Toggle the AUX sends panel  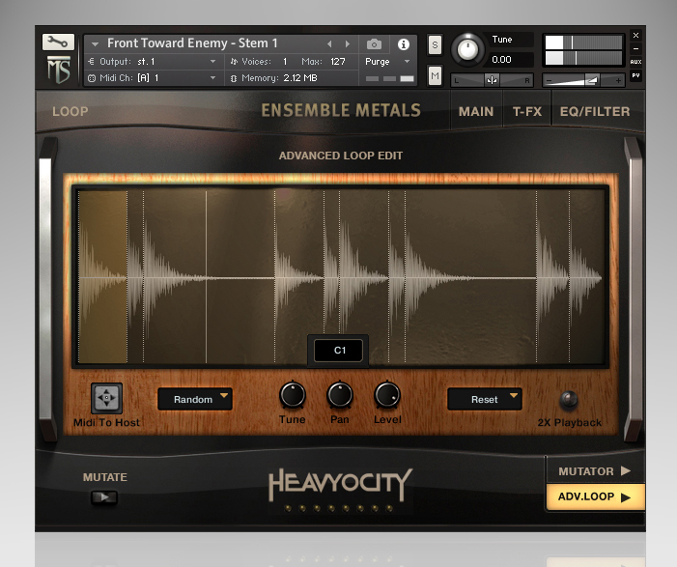coord(635,62)
